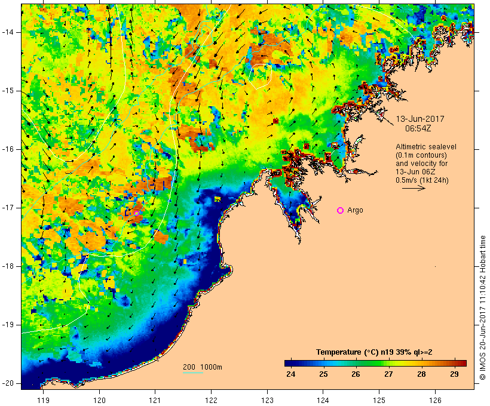Click colorbar label '29'
Viewport: 490px width, 406px height.
tap(454, 374)
